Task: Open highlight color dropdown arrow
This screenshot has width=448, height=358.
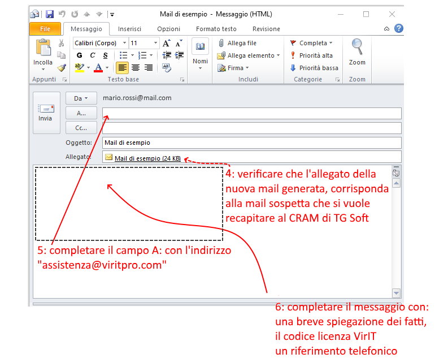Action: click(x=88, y=68)
